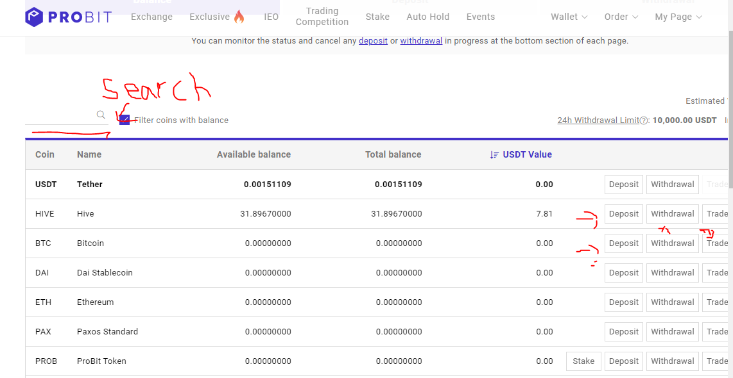Open the IEO page
Screen dimensions: 733x378
271,17
